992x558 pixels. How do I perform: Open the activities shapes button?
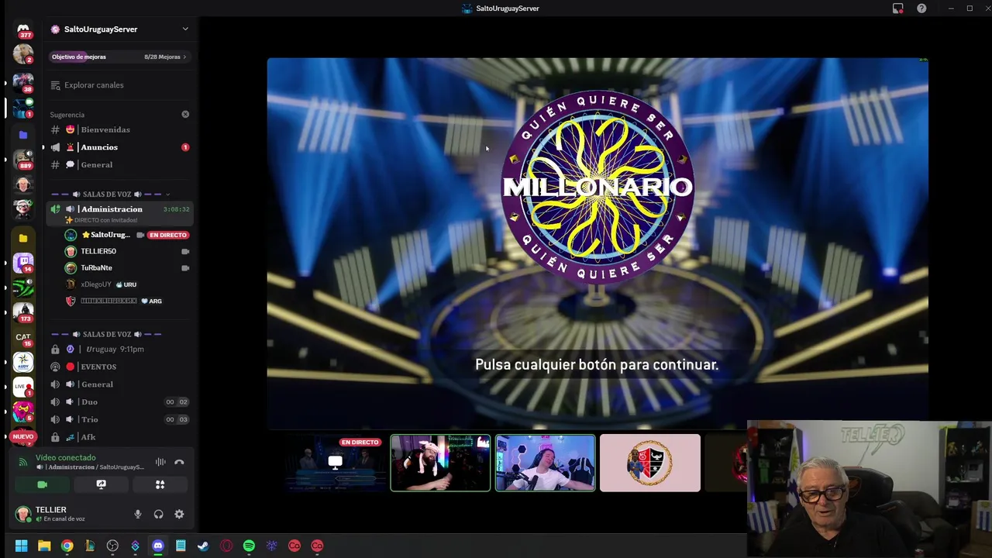[x=160, y=484]
